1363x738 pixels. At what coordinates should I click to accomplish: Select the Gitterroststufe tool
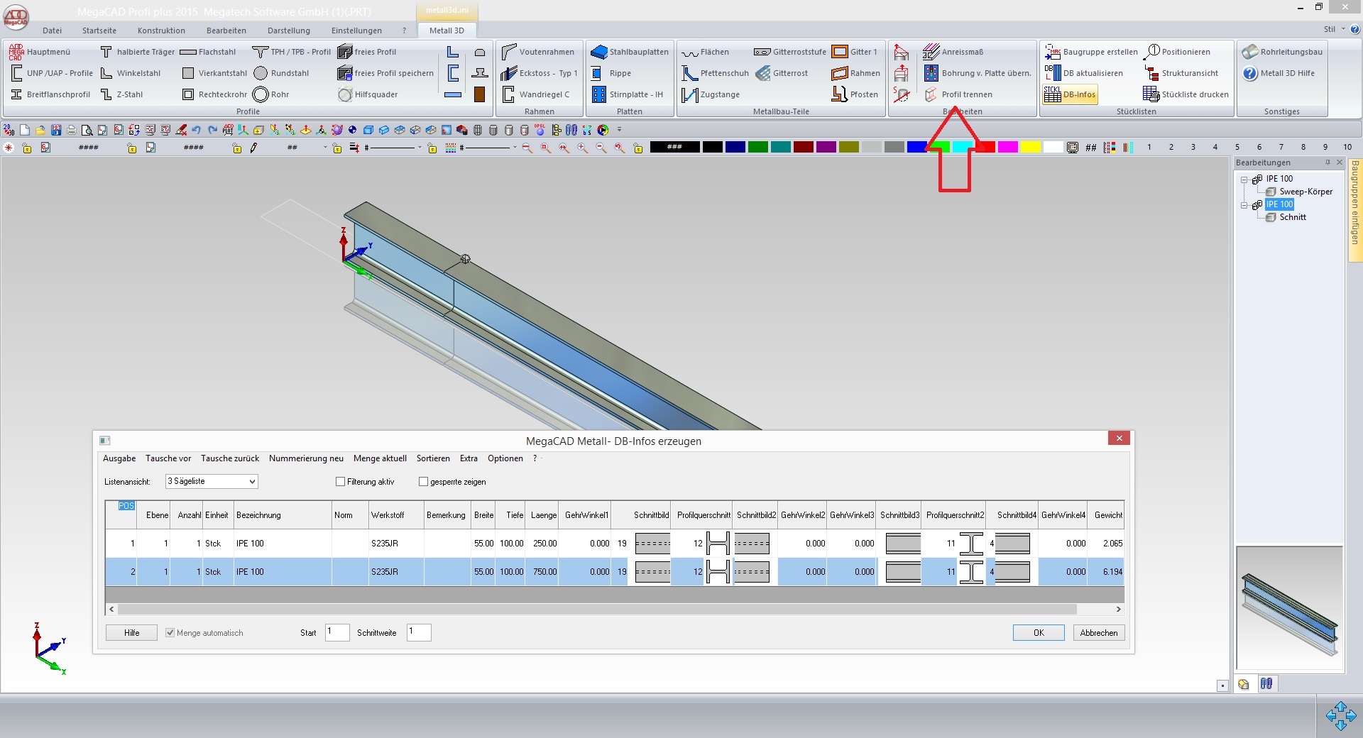click(790, 52)
